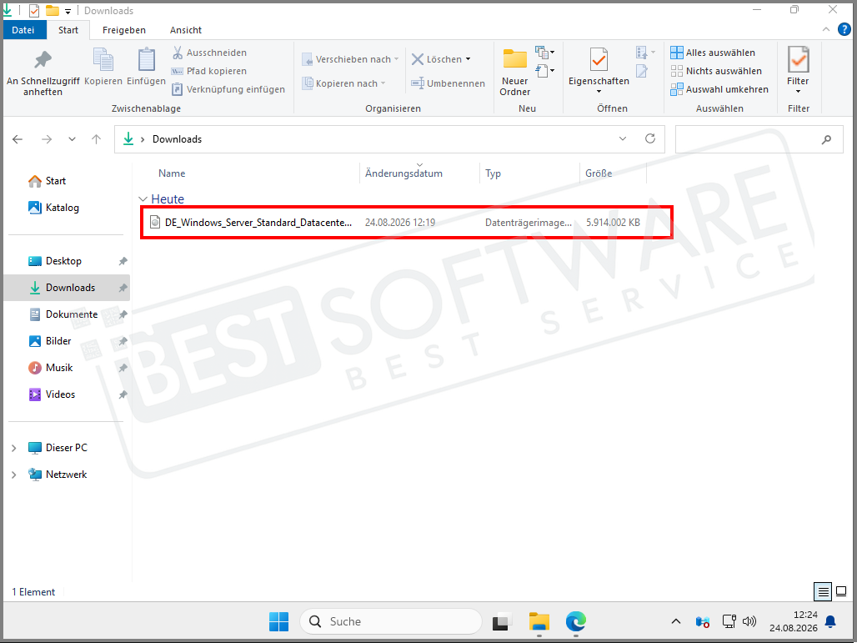Click the Bearbeiten icon in Öffnen group

642,71
